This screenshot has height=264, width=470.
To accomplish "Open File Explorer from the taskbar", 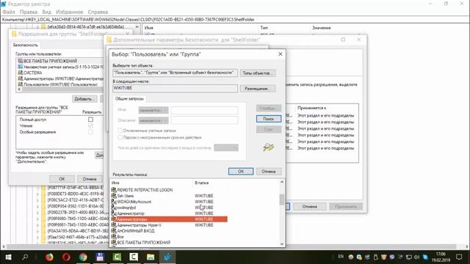I will (x=151, y=257).
